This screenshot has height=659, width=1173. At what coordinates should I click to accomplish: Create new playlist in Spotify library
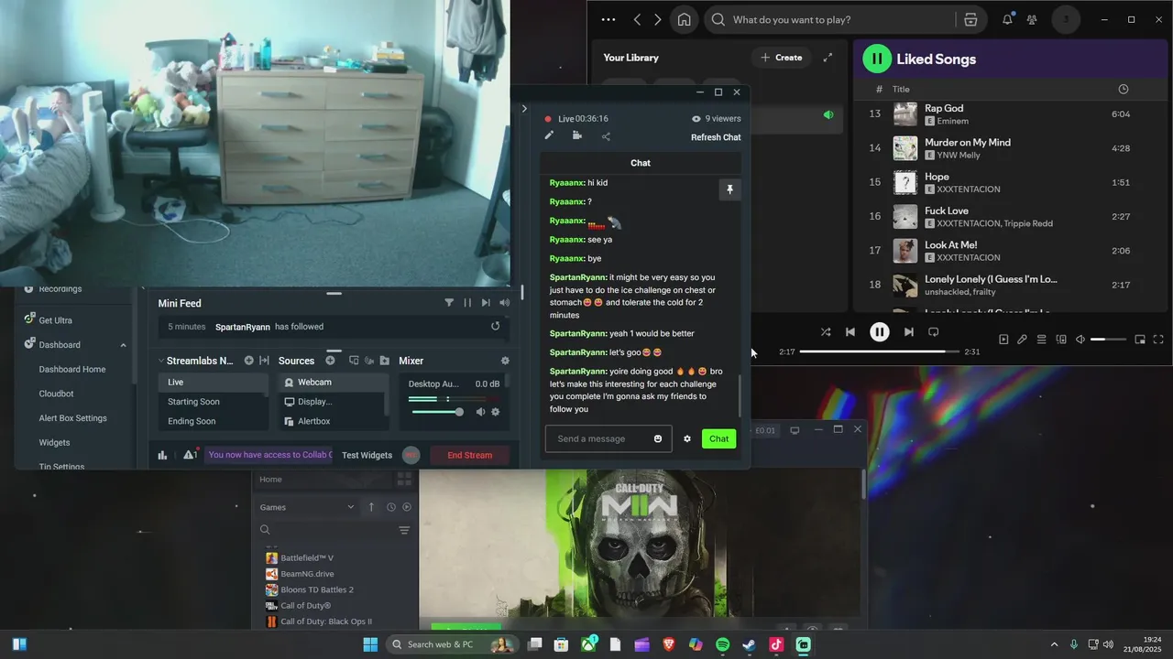click(782, 58)
